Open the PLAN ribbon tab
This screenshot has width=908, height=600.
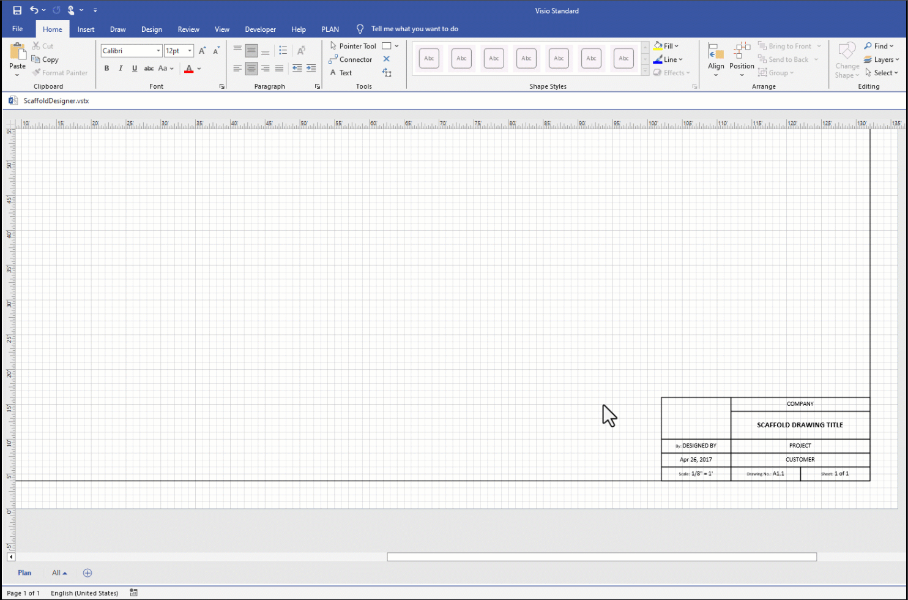[x=330, y=29]
